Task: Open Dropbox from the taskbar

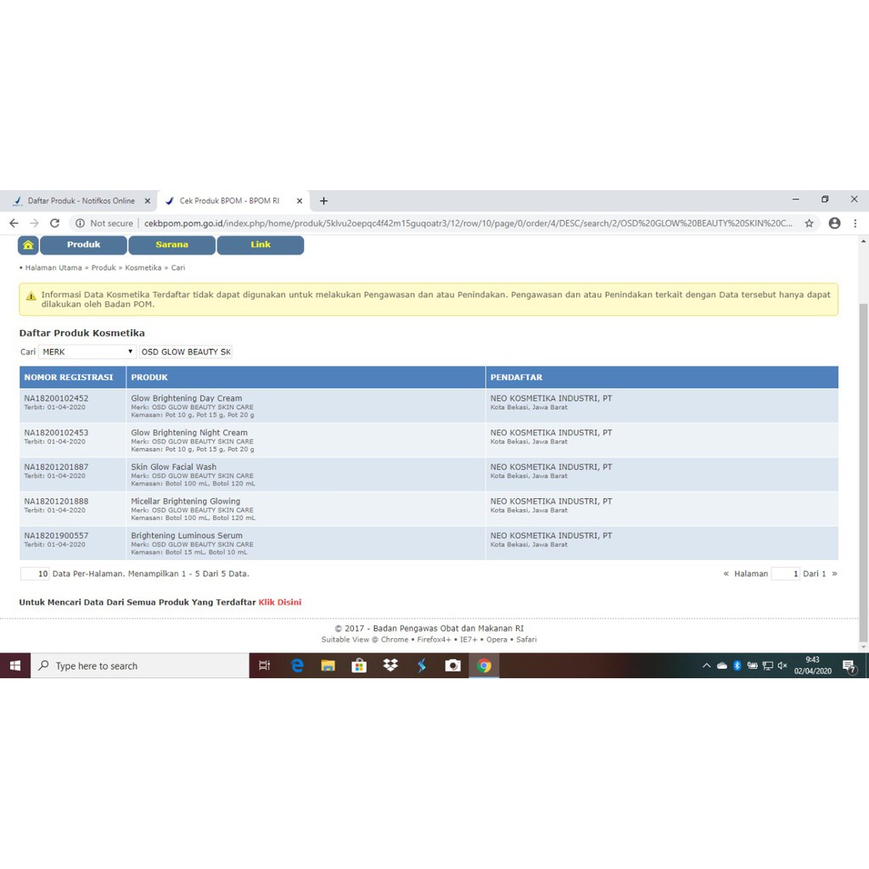Action: click(390, 665)
